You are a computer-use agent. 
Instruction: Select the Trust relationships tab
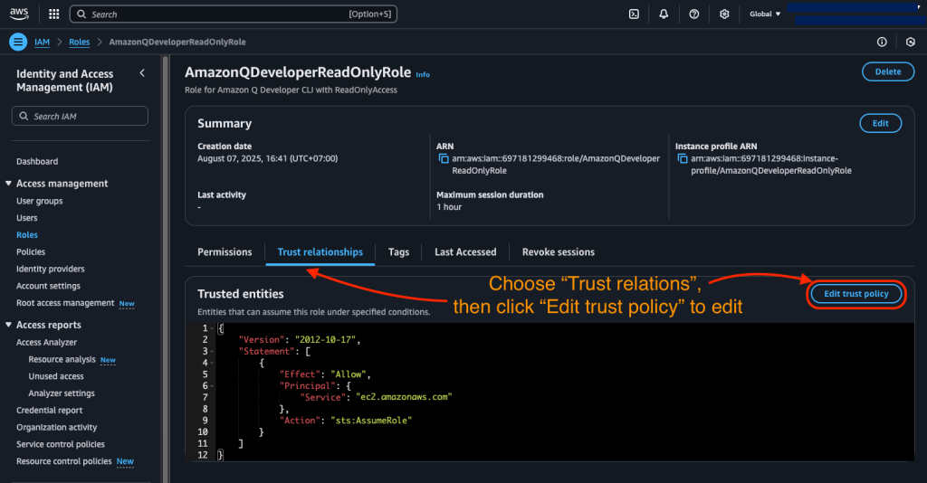pos(320,252)
